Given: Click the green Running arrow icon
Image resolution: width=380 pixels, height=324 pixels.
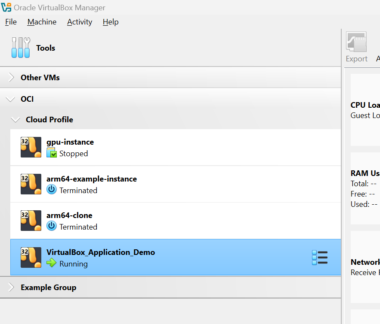Looking at the screenshot, I should coord(51,263).
